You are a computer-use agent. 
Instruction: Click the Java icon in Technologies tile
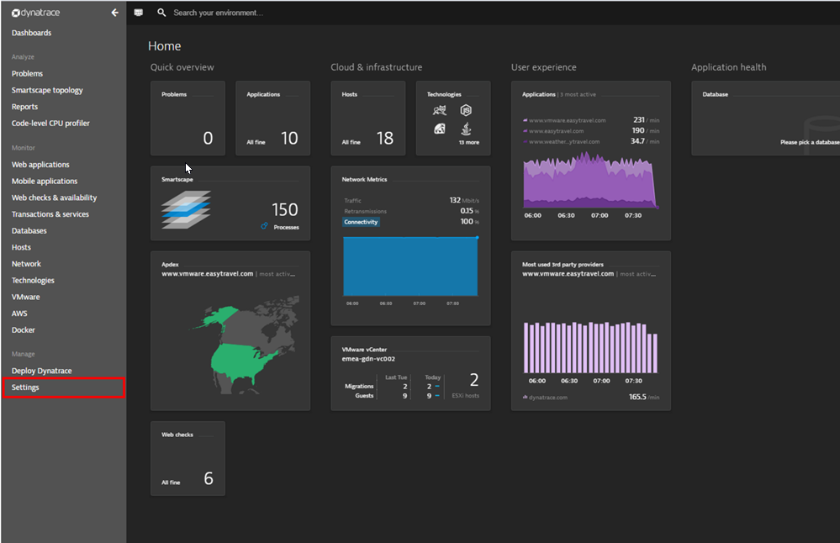point(466,129)
